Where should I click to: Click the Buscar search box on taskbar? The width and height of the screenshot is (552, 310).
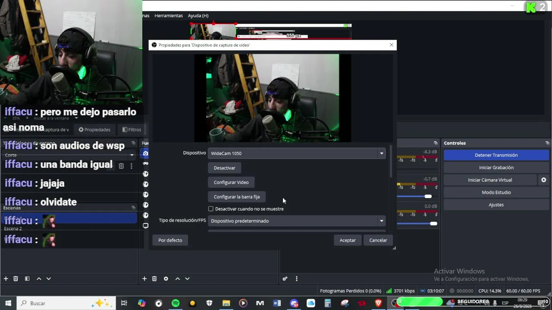(x=66, y=303)
